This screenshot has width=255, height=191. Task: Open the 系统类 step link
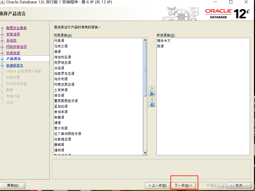11,40
